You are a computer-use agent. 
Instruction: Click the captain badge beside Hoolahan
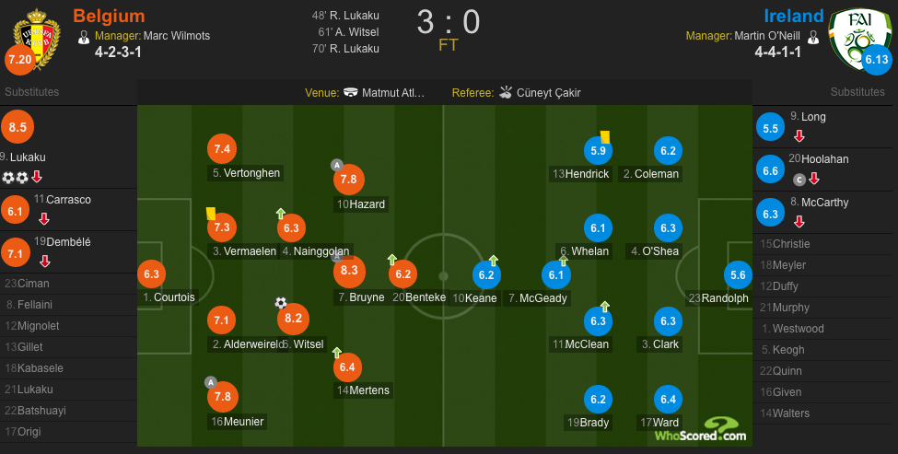[x=799, y=180]
